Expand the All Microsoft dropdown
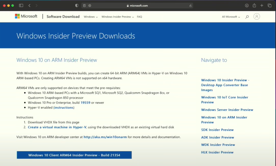 click(231, 17)
